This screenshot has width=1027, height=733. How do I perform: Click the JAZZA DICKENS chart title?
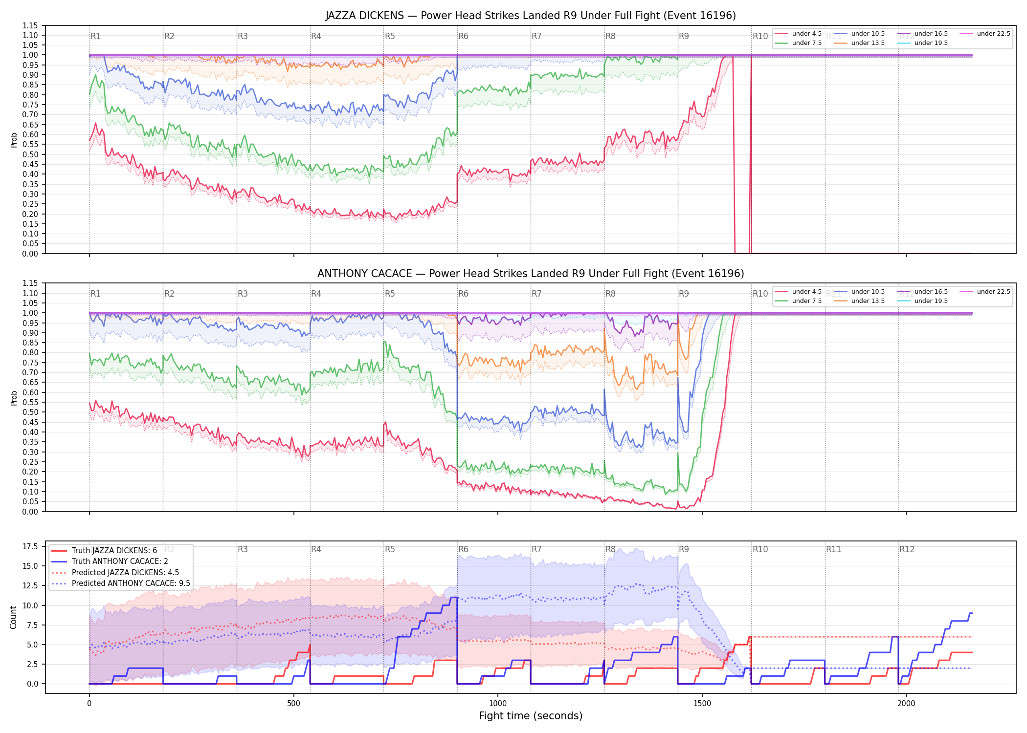pos(531,16)
